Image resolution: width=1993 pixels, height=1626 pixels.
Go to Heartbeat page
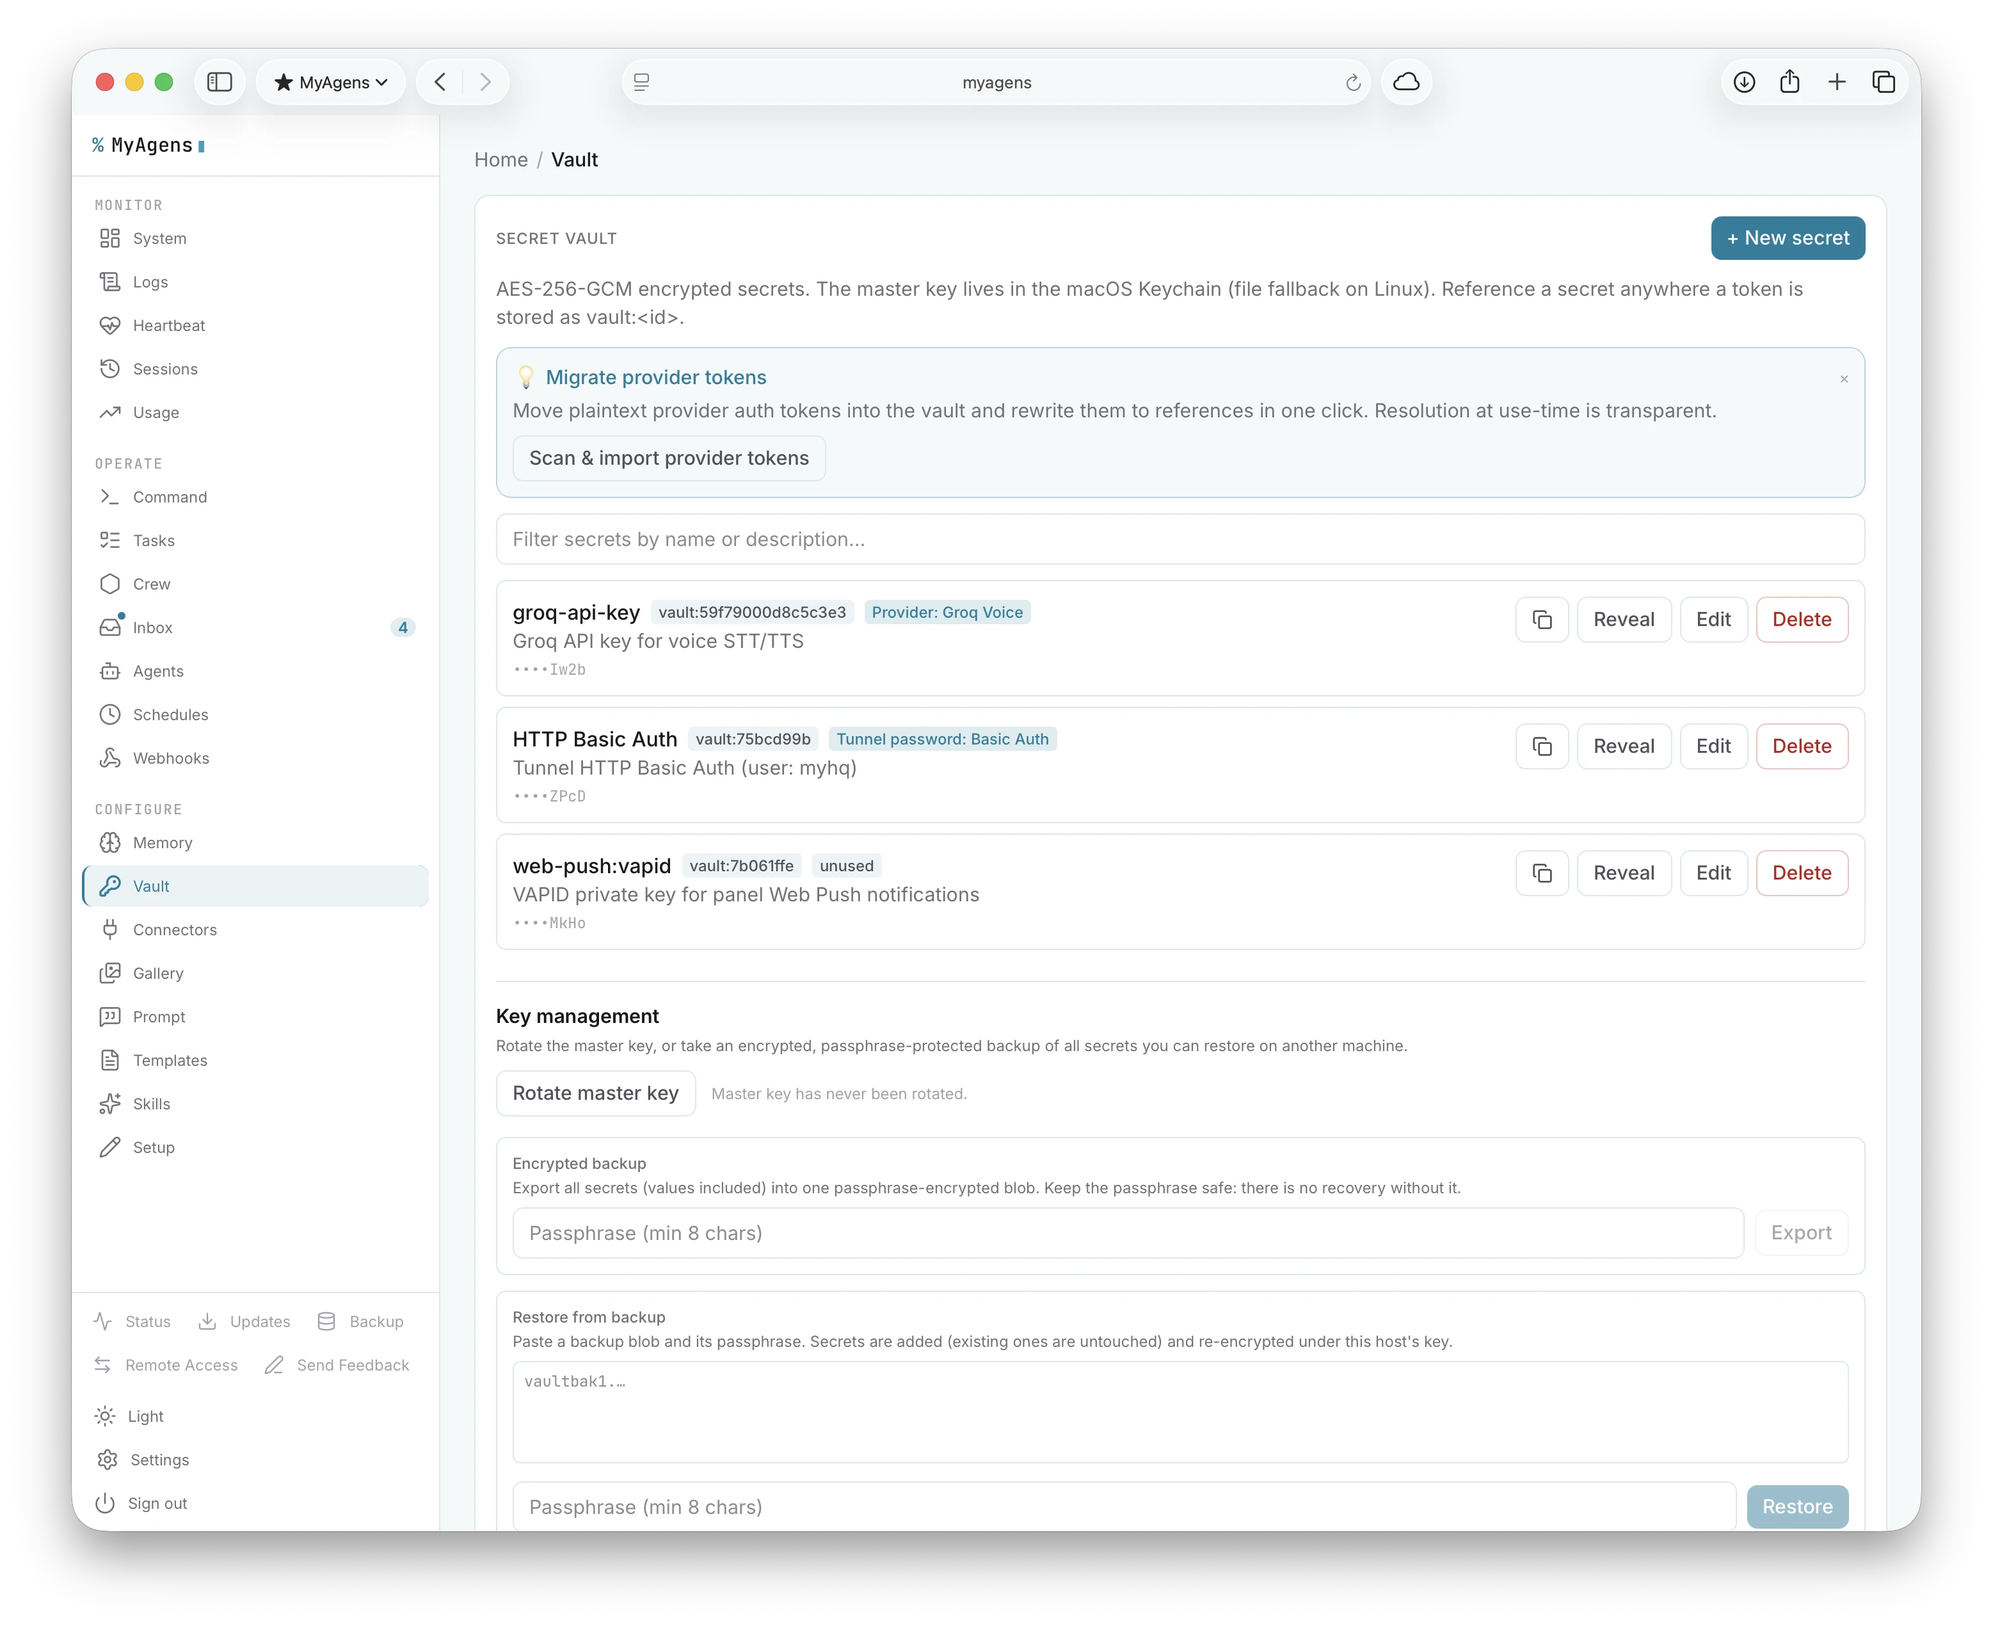click(x=255, y=325)
